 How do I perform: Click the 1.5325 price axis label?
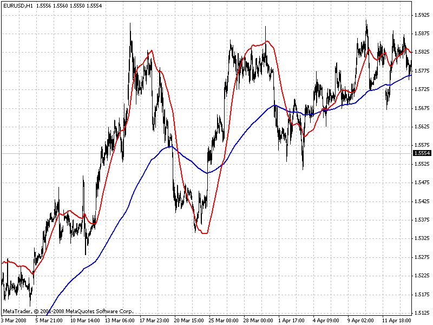click(x=422, y=238)
